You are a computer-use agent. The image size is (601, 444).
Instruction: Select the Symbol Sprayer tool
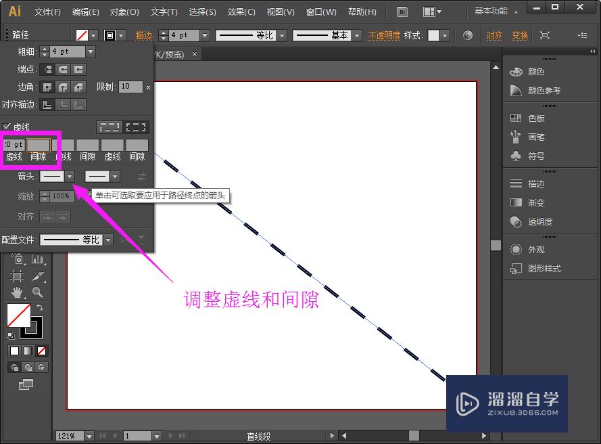click(x=17, y=259)
